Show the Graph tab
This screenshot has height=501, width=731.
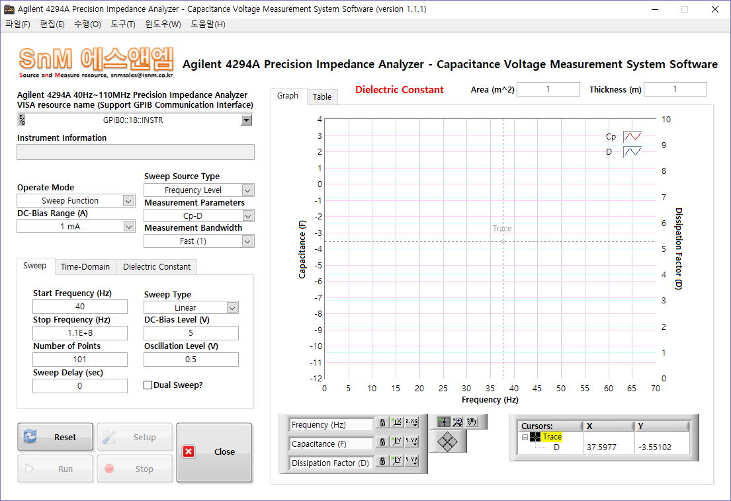click(x=288, y=96)
